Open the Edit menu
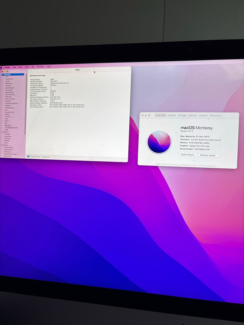244x325 pixels. click(x=20, y=67)
